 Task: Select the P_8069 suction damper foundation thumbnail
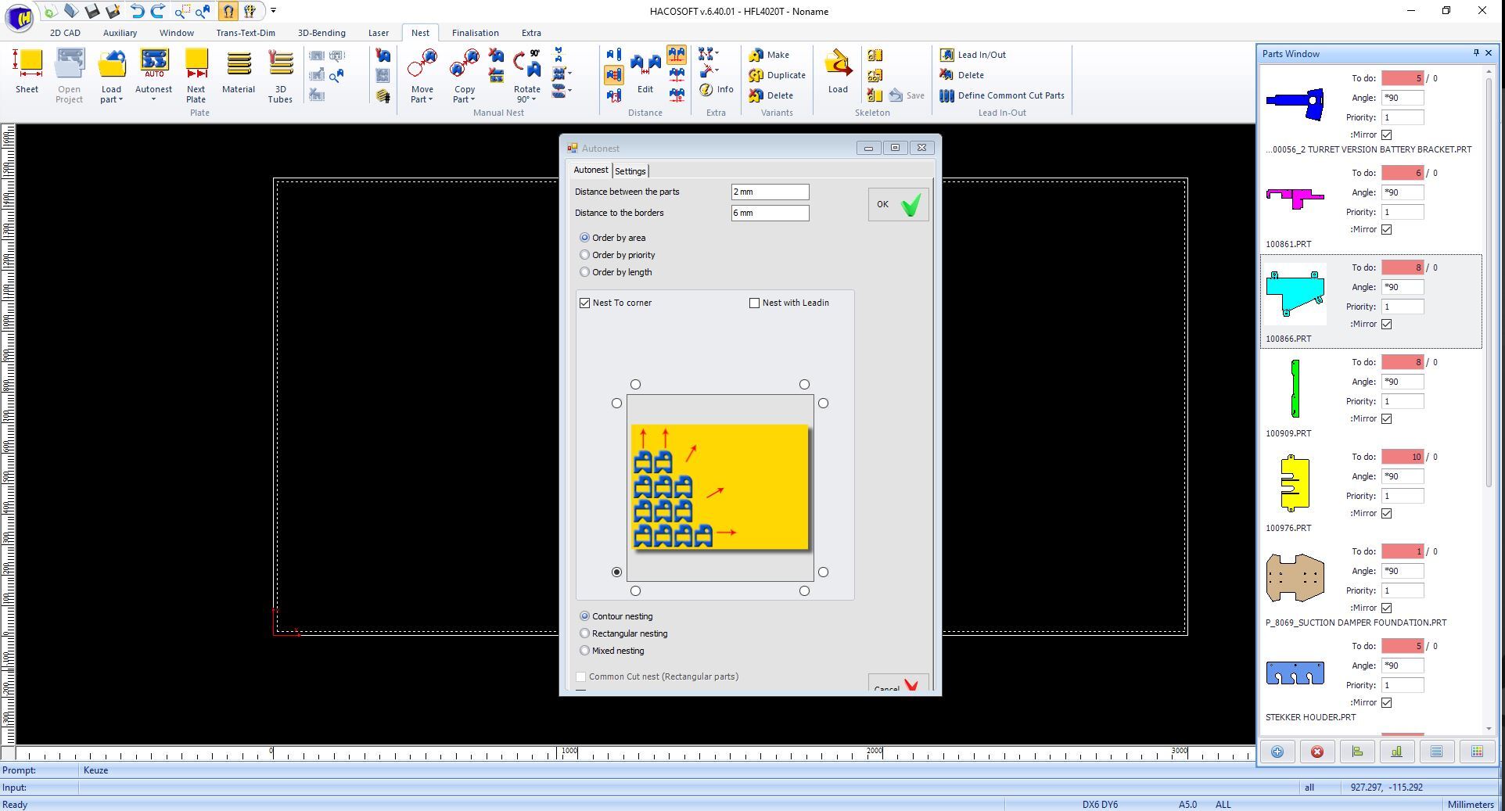point(1295,578)
